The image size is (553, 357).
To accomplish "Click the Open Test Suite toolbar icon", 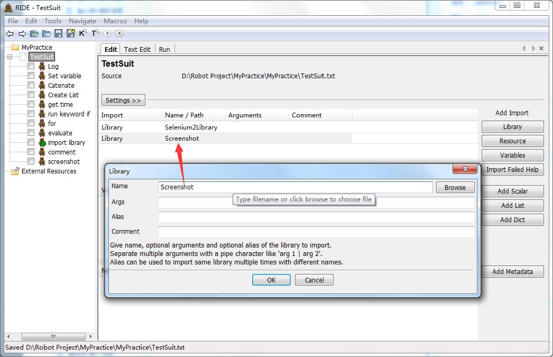I will (x=34, y=33).
